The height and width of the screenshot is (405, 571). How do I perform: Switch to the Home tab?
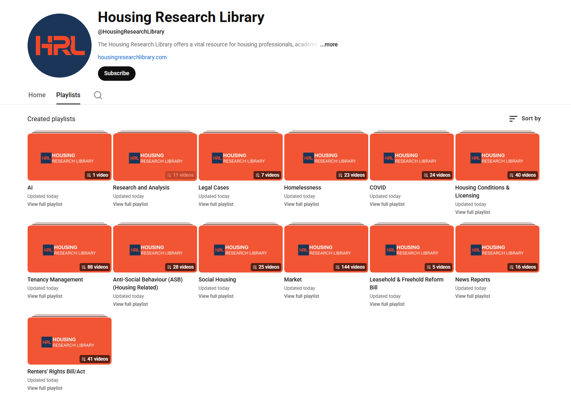pyautogui.click(x=37, y=95)
